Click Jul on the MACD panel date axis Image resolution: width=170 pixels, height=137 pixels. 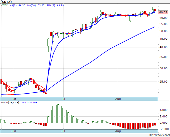[x=63, y=131]
